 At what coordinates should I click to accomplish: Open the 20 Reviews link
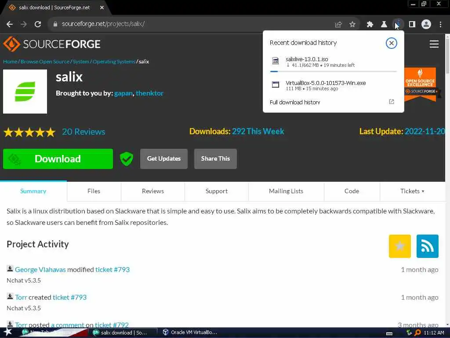pos(83,132)
